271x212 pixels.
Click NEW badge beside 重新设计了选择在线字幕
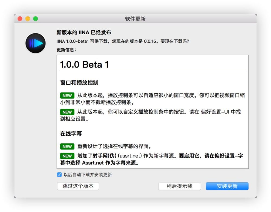point(67,146)
